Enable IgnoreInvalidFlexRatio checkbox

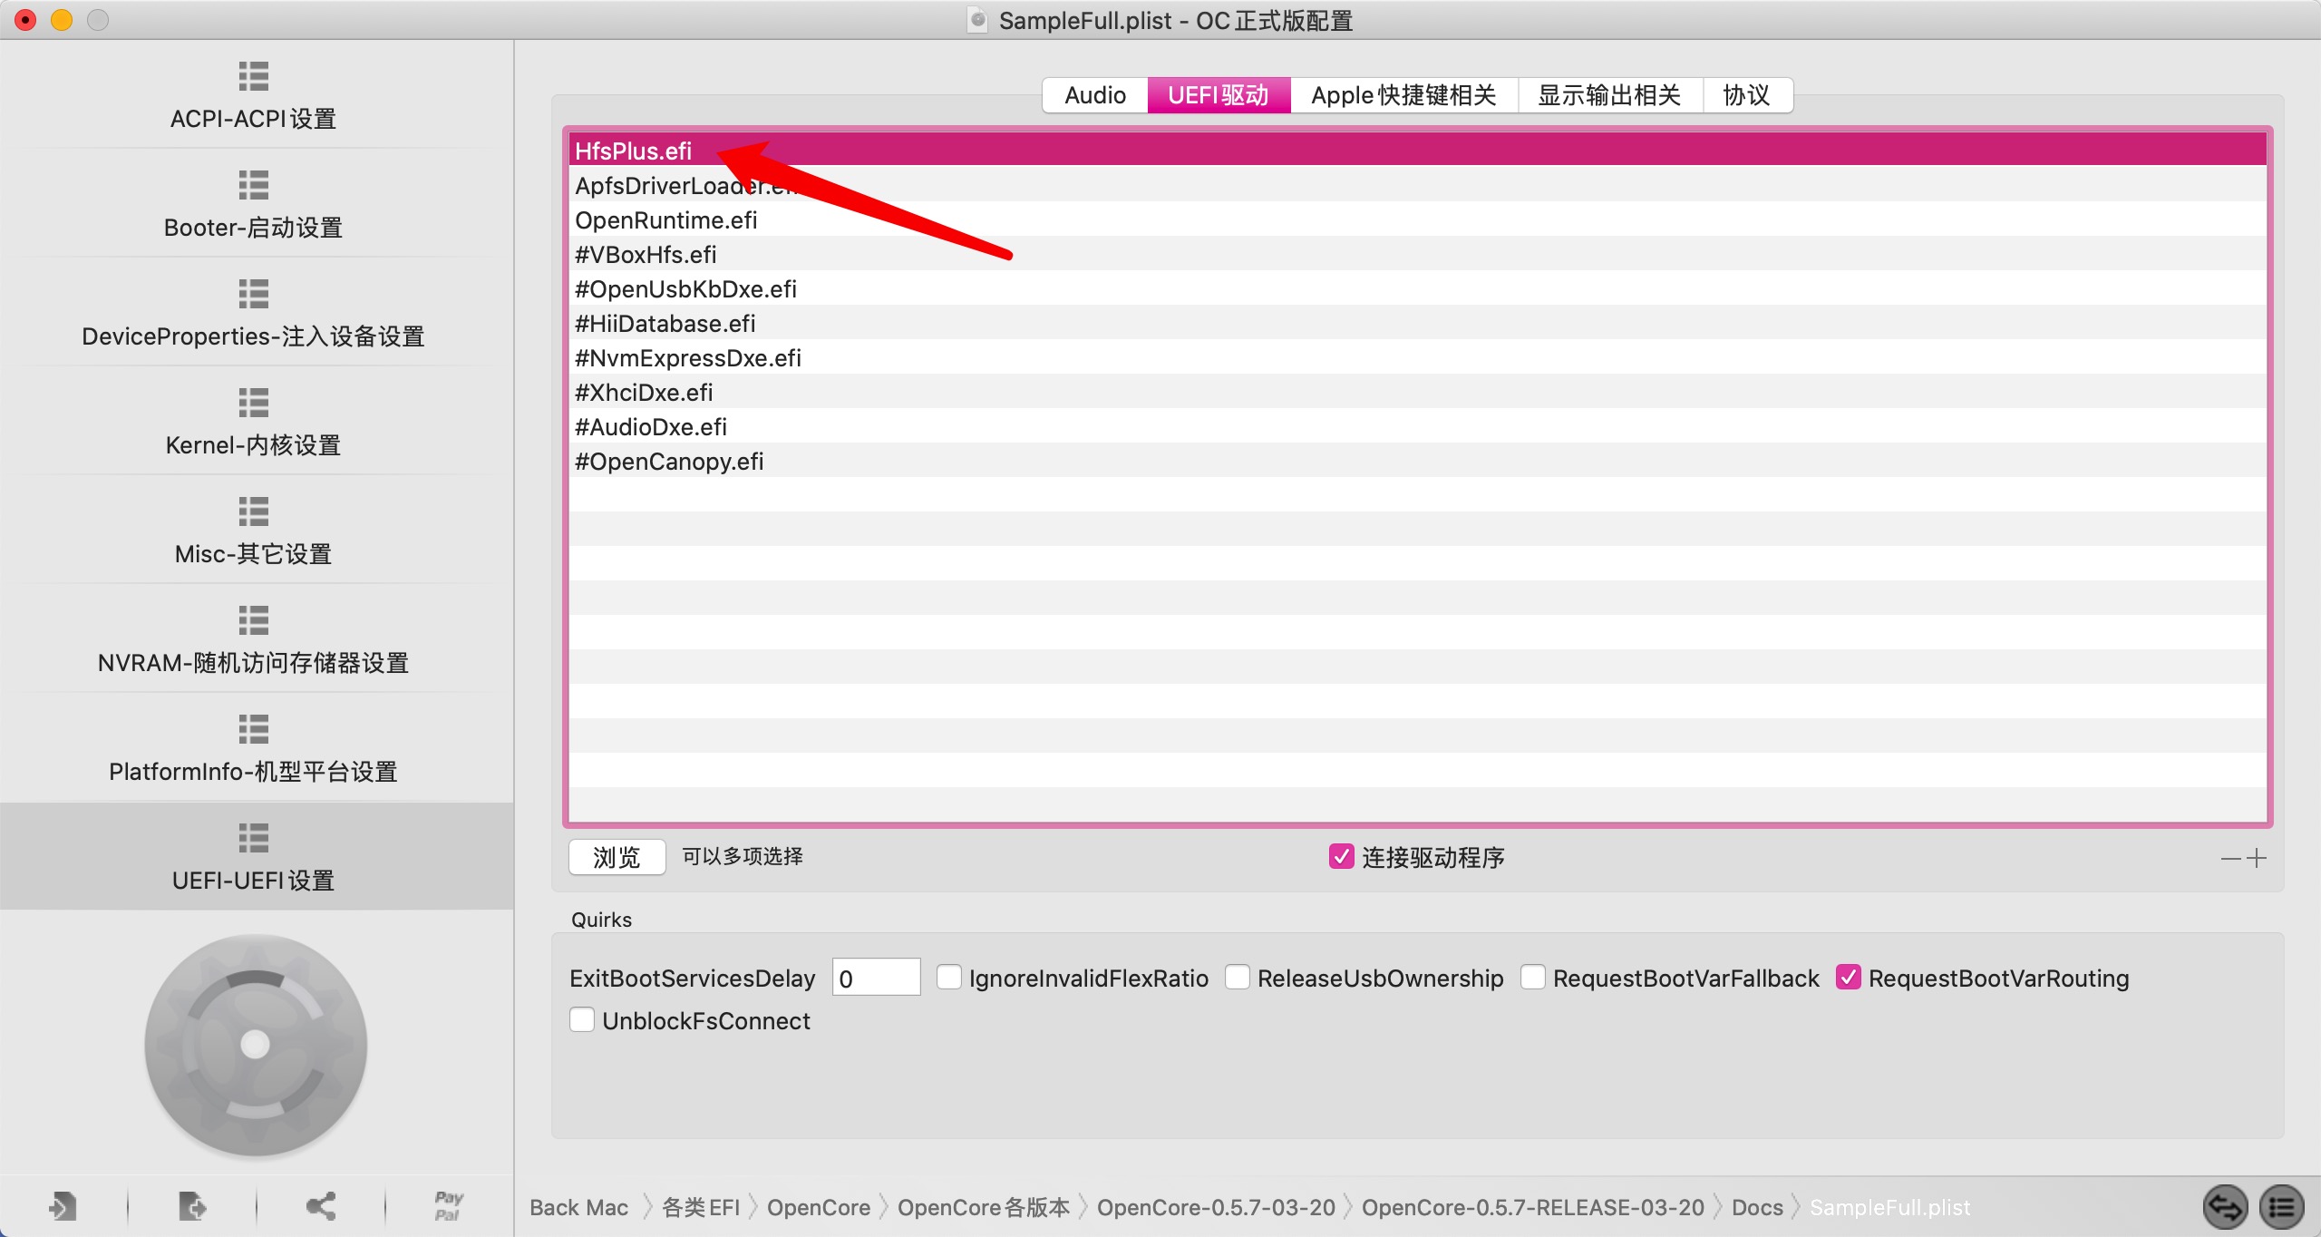coord(949,978)
